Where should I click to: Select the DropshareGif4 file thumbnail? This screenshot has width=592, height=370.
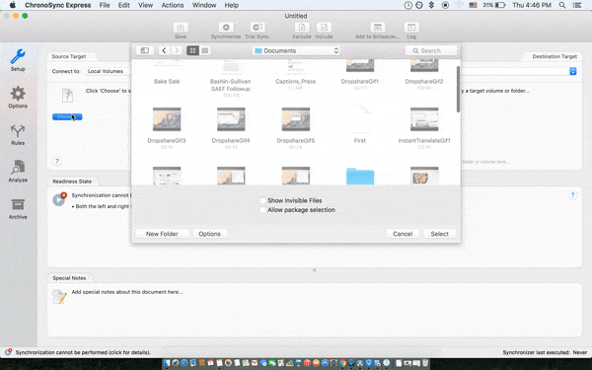tap(231, 119)
